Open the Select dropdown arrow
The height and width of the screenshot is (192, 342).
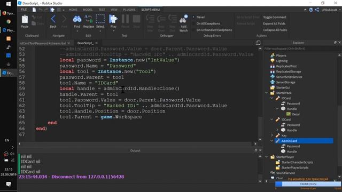[100, 31]
